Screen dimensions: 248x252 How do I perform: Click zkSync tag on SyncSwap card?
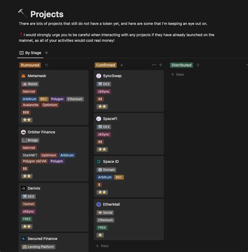pos(104,91)
